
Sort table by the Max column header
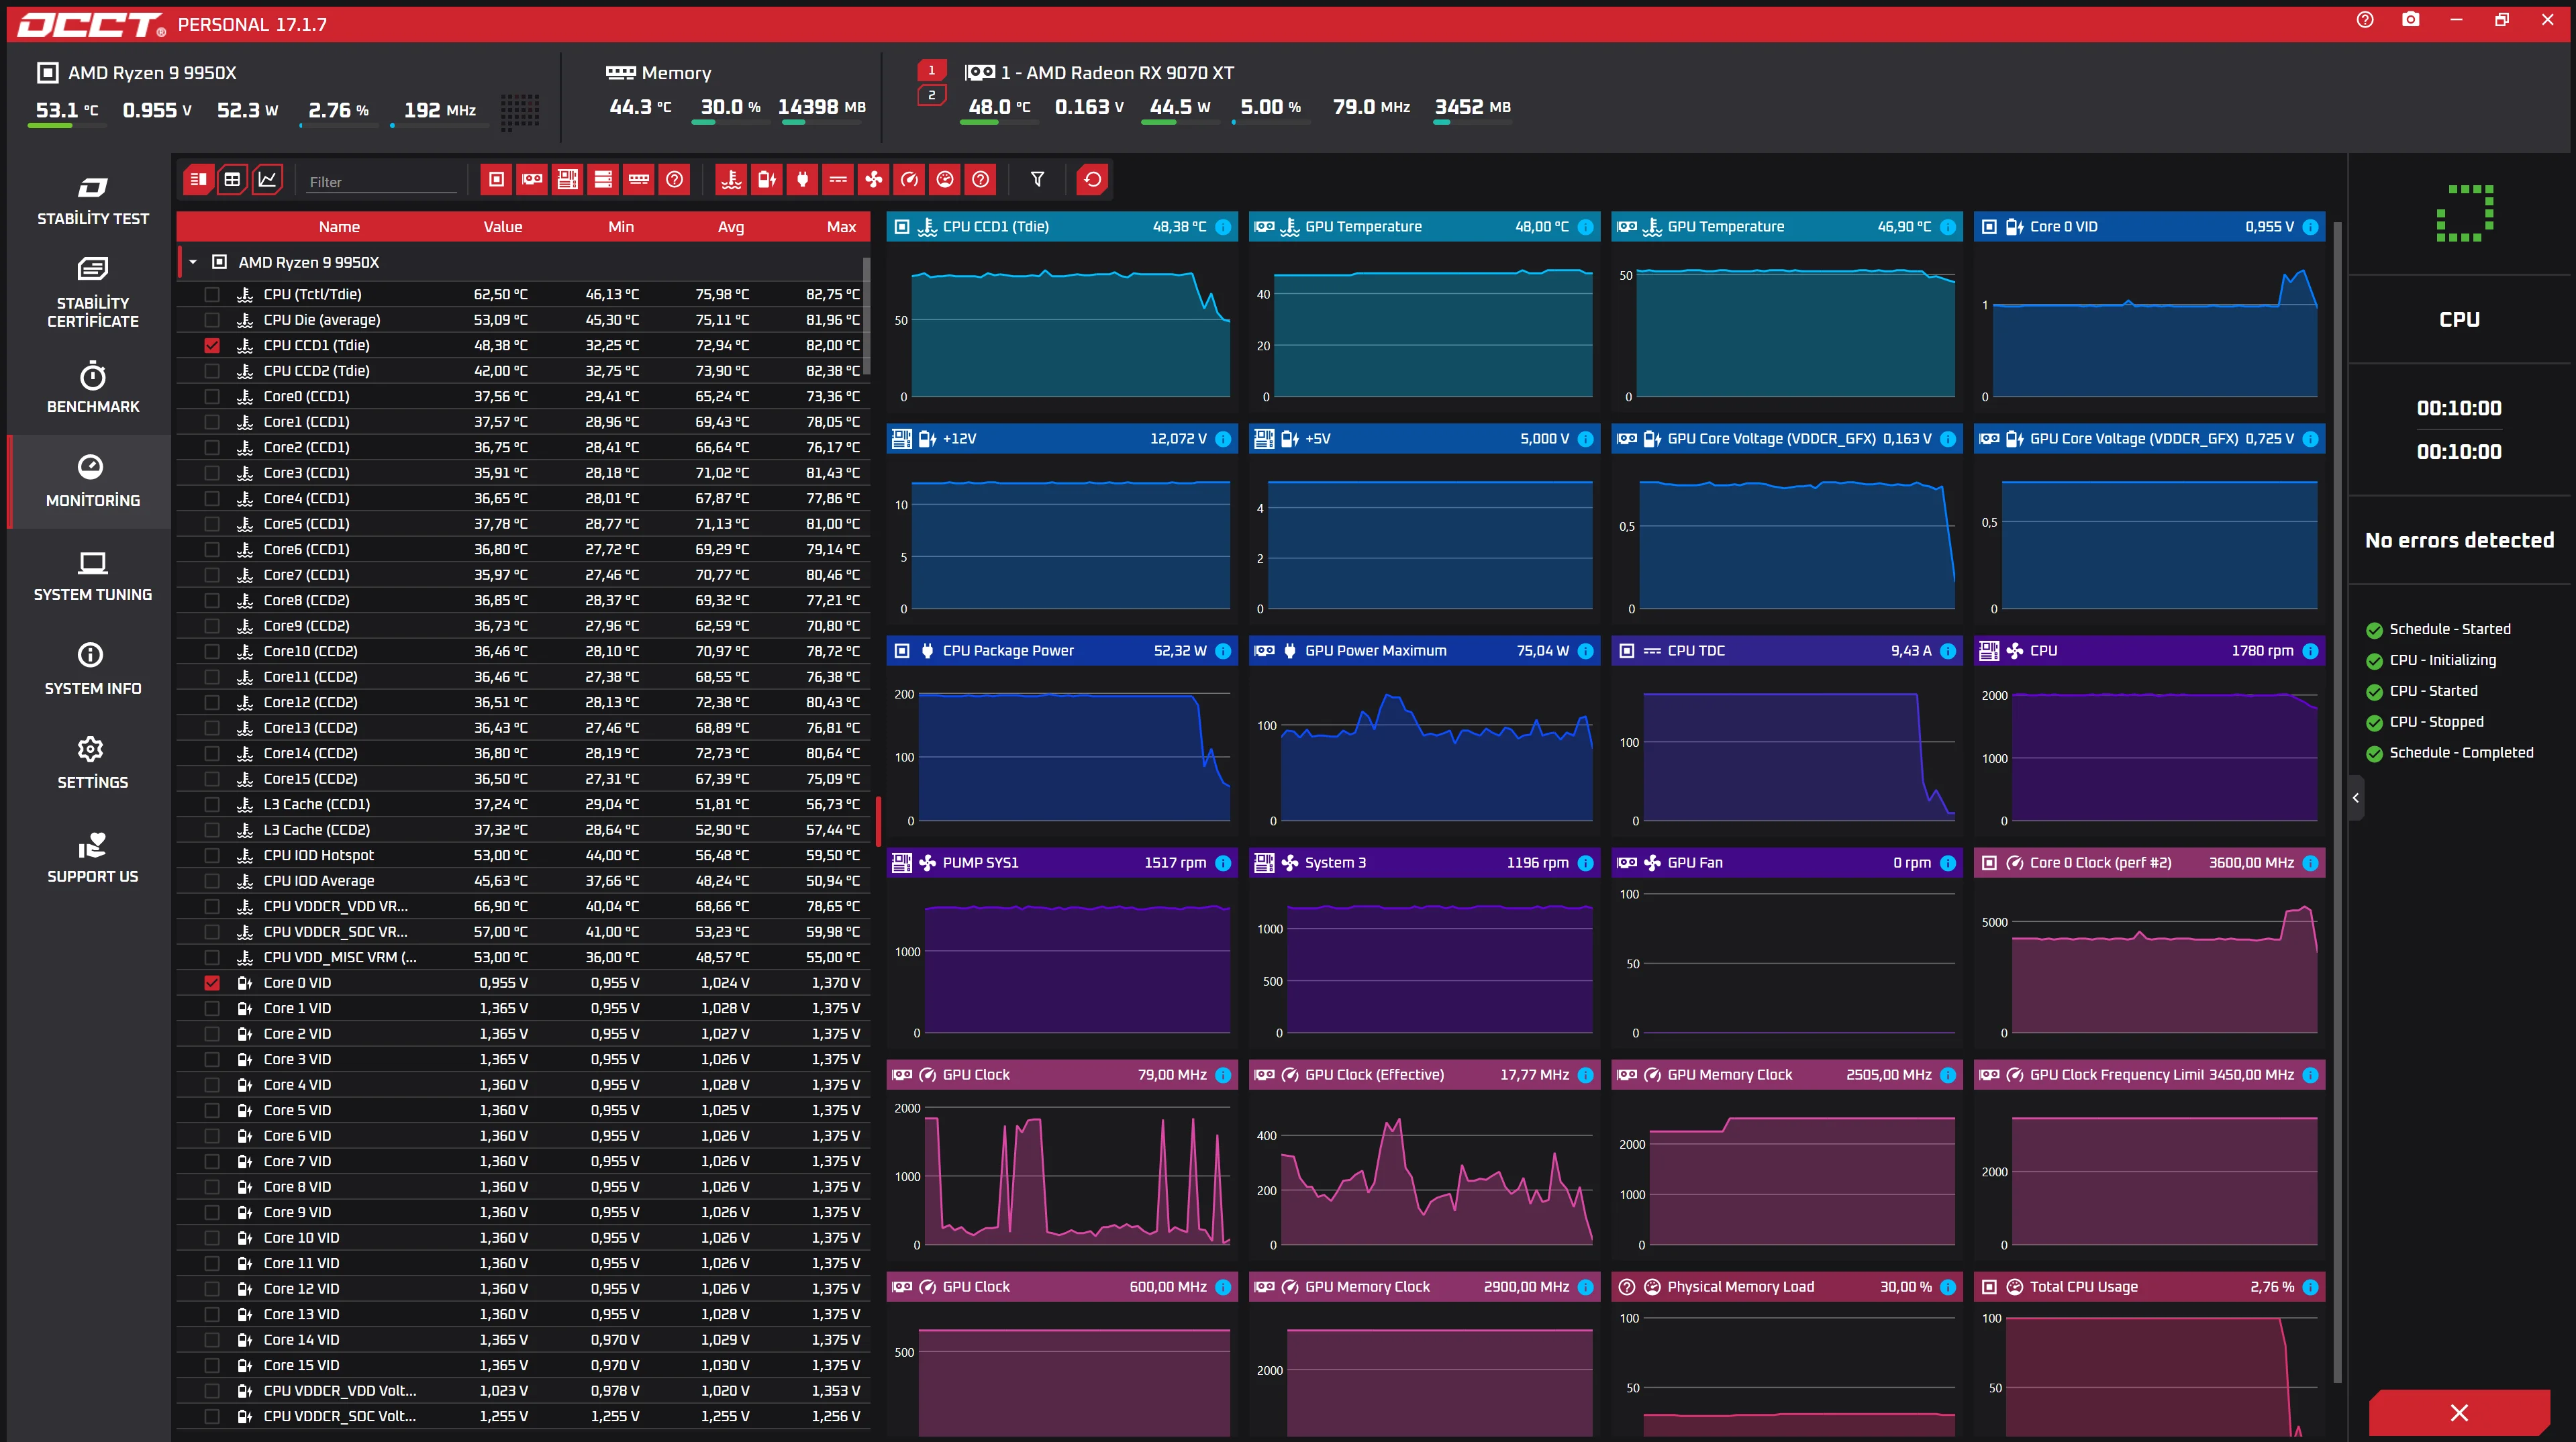(x=841, y=227)
